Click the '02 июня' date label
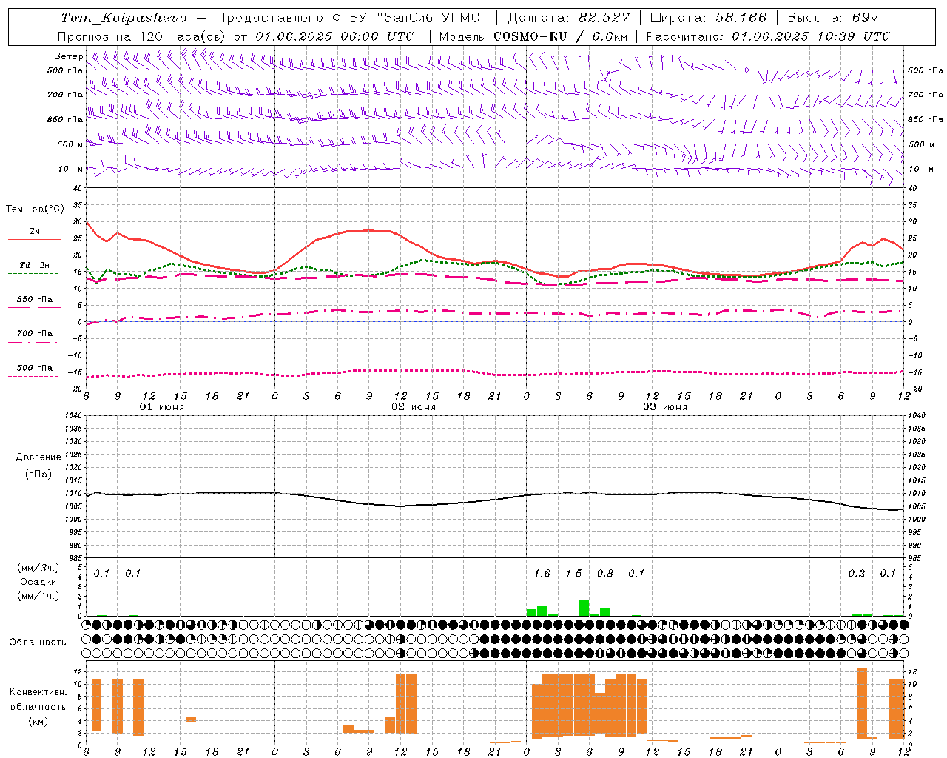The image size is (947, 758). click(414, 407)
